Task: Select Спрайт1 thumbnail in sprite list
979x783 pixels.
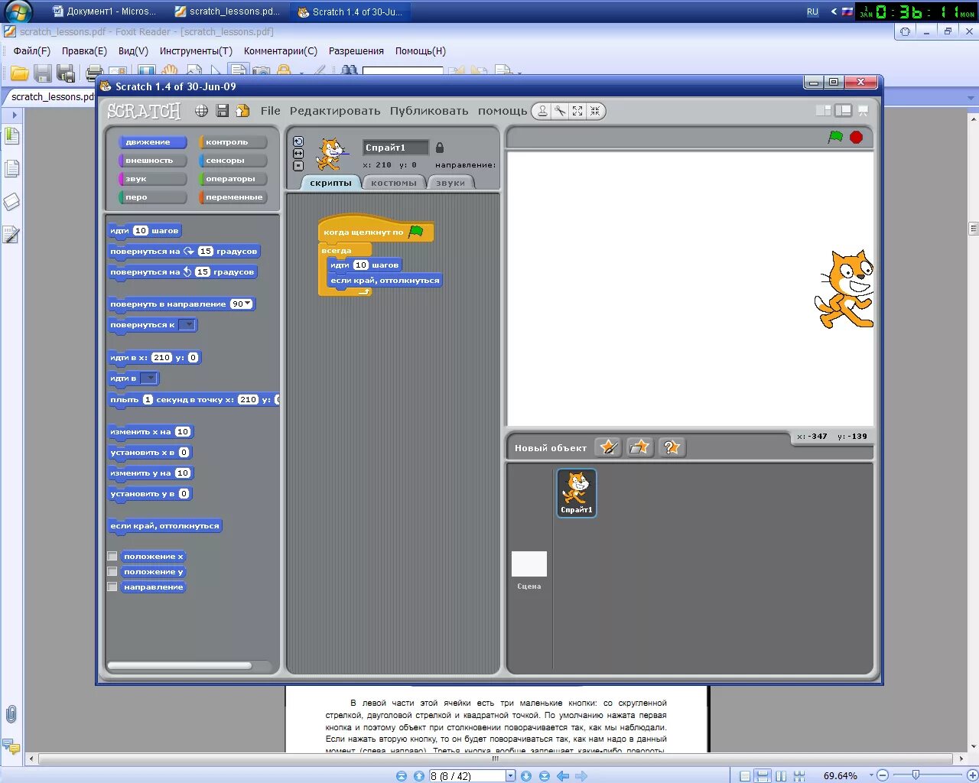Action: (577, 493)
